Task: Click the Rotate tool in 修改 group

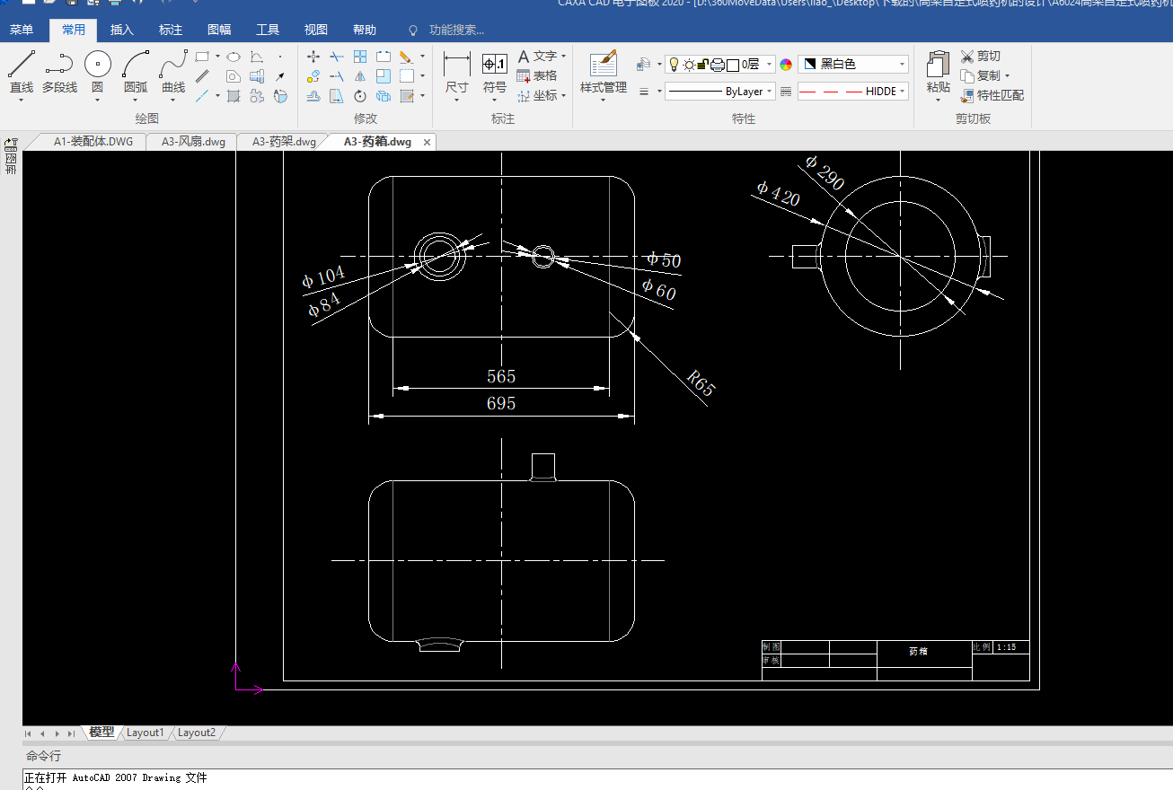Action: [x=360, y=96]
